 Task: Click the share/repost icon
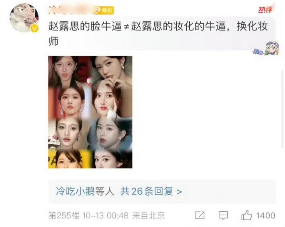[x=200, y=216]
